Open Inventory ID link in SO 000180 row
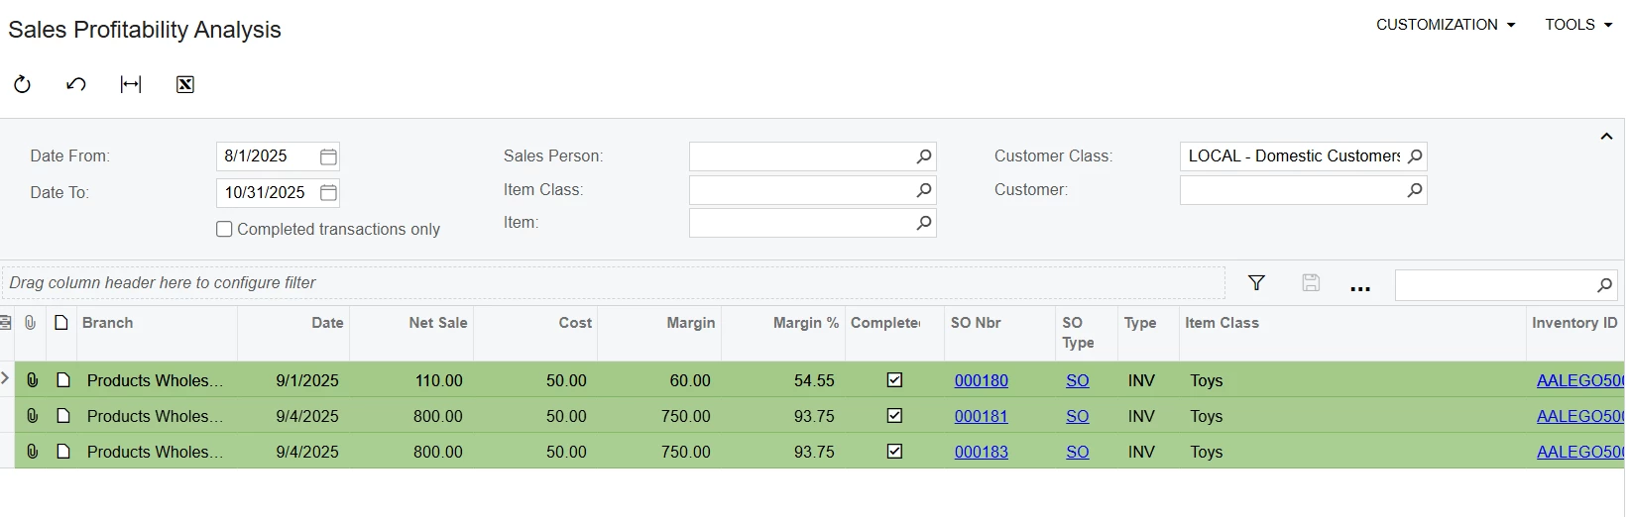This screenshot has width=1630, height=517. click(1580, 380)
